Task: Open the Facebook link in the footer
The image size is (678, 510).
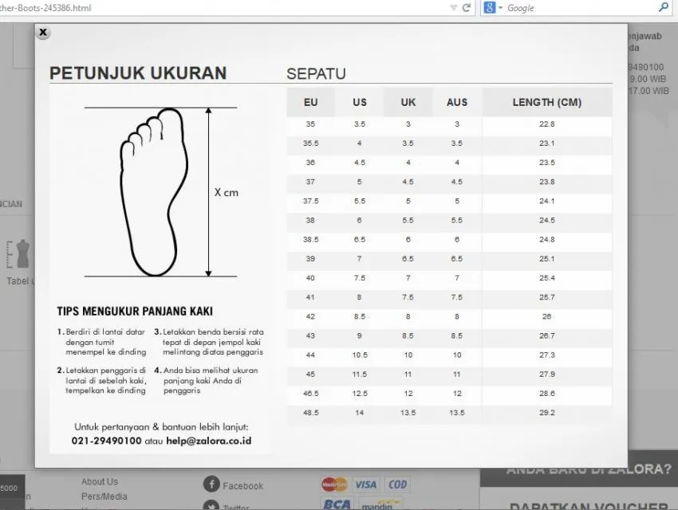Action: pyautogui.click(x=242, y=486)
